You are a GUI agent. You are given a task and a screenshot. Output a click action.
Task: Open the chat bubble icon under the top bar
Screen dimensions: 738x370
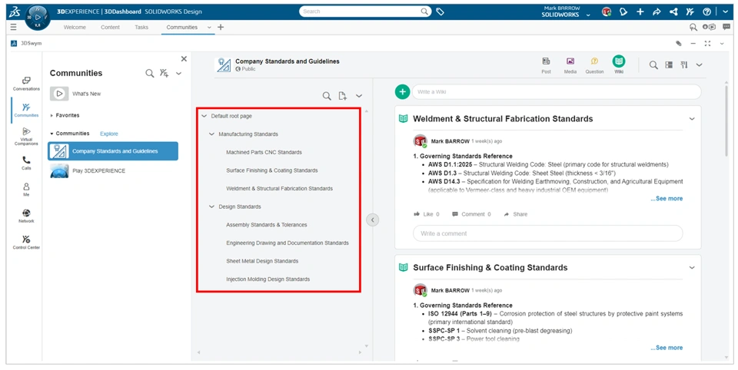pos(726,28)
